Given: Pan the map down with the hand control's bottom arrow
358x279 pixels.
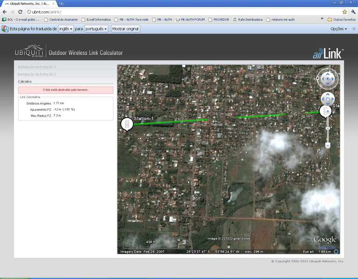Looking at the screenshot, I should point(328,104).
